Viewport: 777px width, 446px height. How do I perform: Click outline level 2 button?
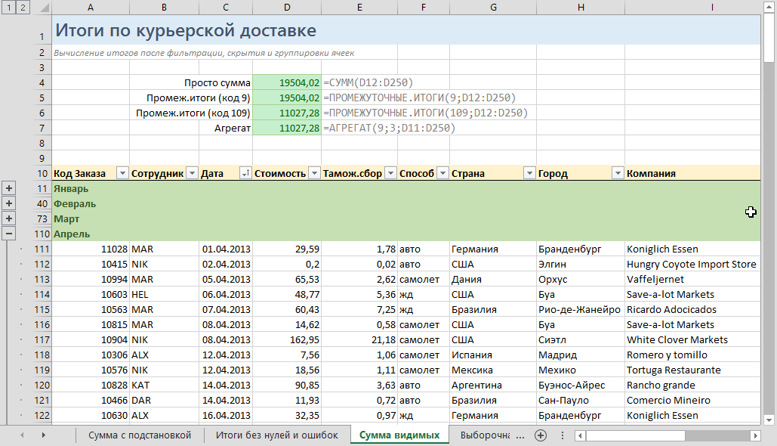coord(23,8)
